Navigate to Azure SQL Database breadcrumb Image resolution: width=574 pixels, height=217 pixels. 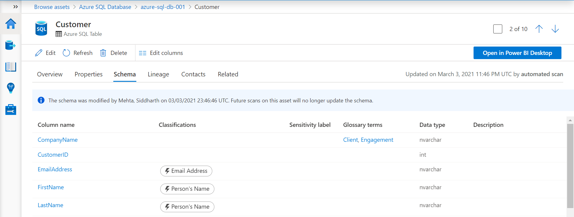click(x=105, y=7)
